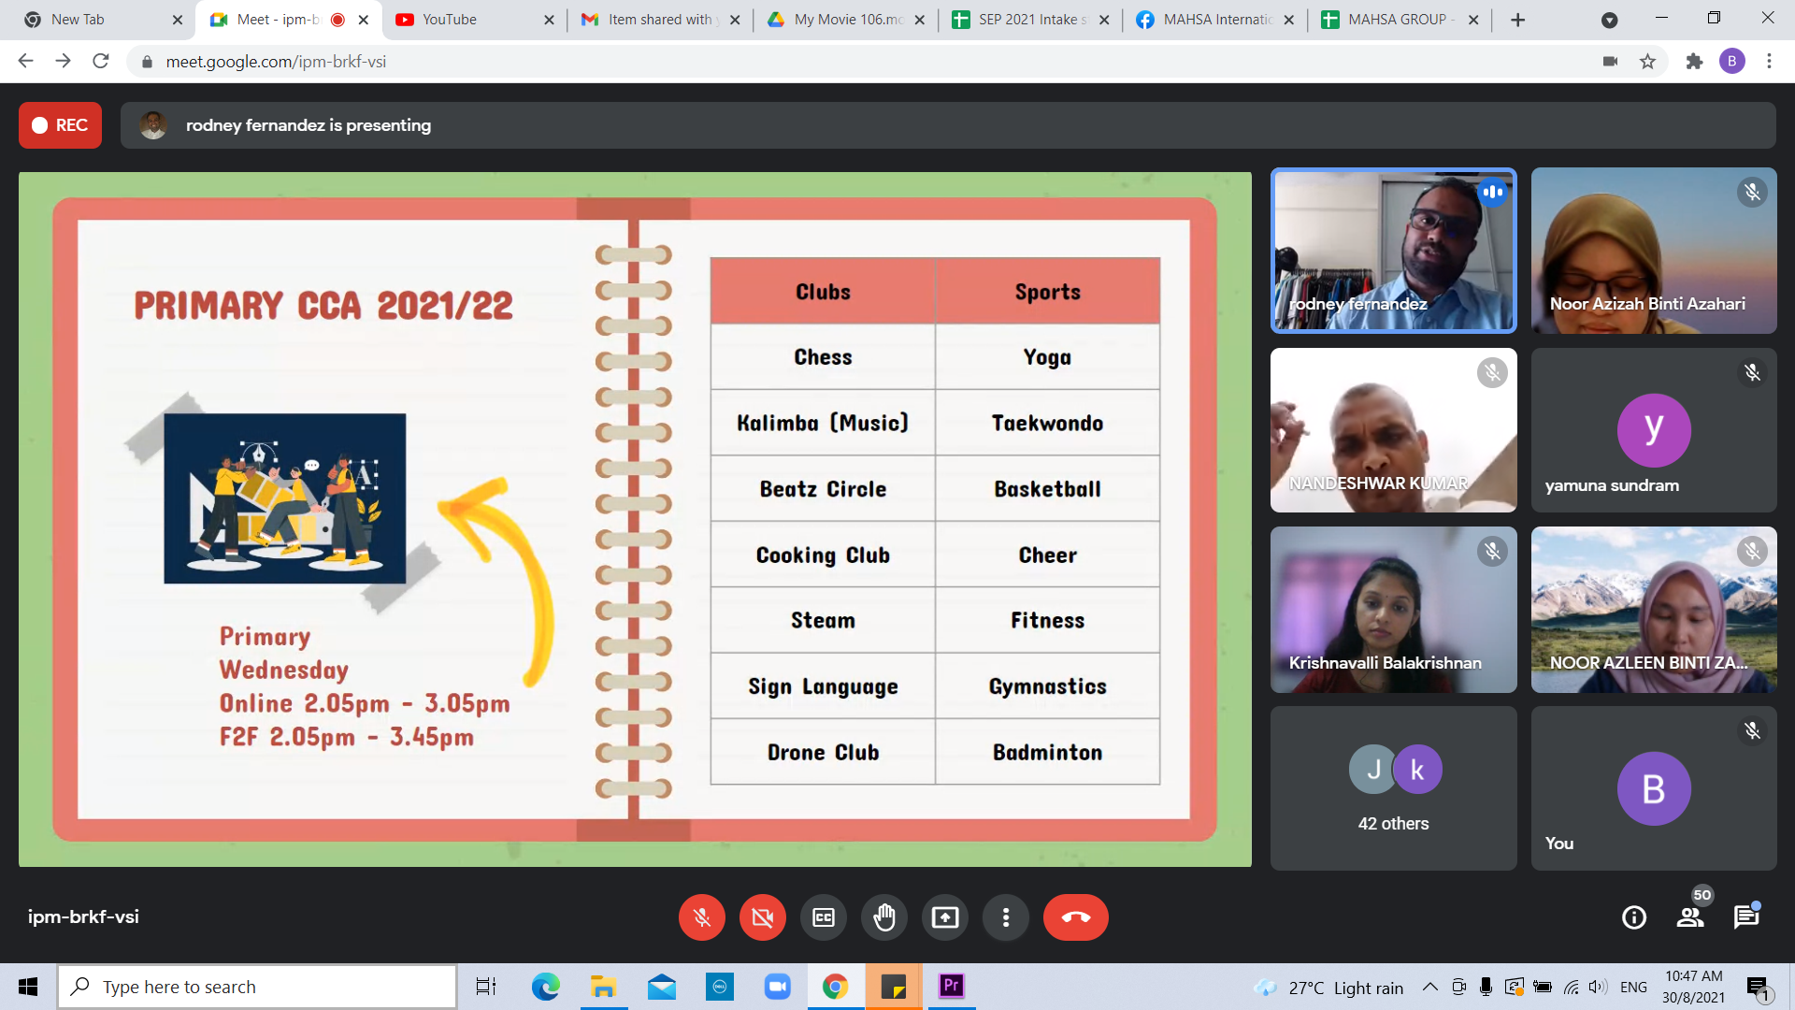Expand the Chrome tab search dropdown
This screenshot has height=1010, width=1795.
point(1609,20)
